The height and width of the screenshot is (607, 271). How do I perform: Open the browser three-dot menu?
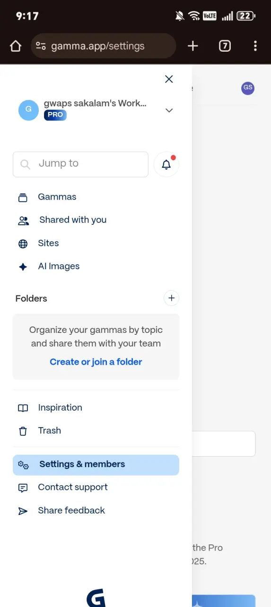click(255, 46)
